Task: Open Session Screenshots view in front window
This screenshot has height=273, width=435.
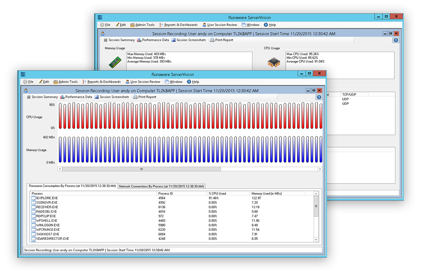Action: point(114,97)
